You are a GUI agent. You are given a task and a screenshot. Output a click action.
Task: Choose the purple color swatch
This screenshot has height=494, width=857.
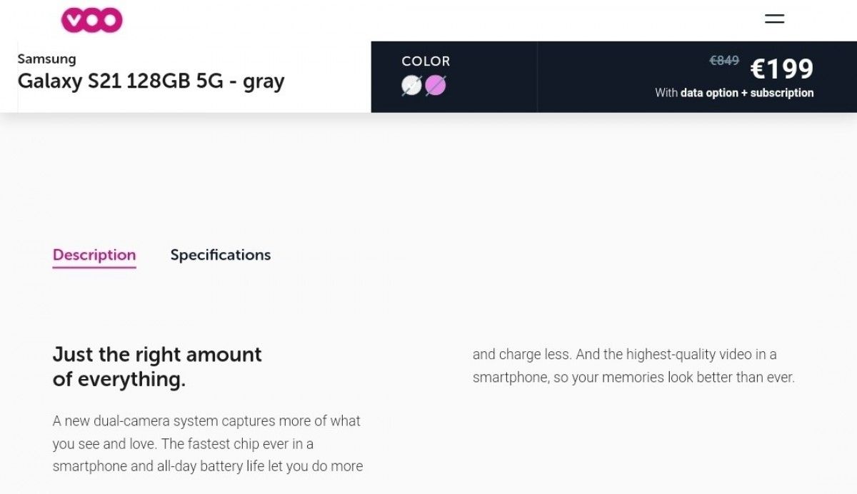tap(436, 86)
